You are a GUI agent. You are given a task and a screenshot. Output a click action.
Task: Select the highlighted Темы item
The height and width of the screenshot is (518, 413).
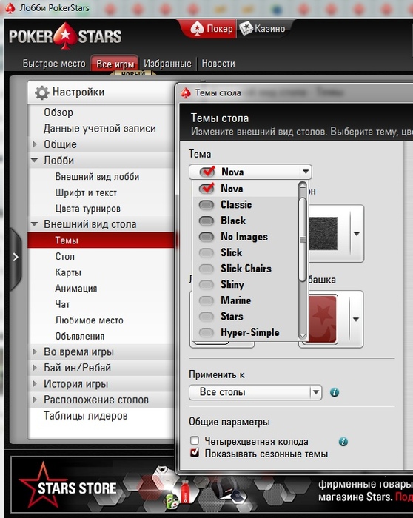click(x=101, y=240)
